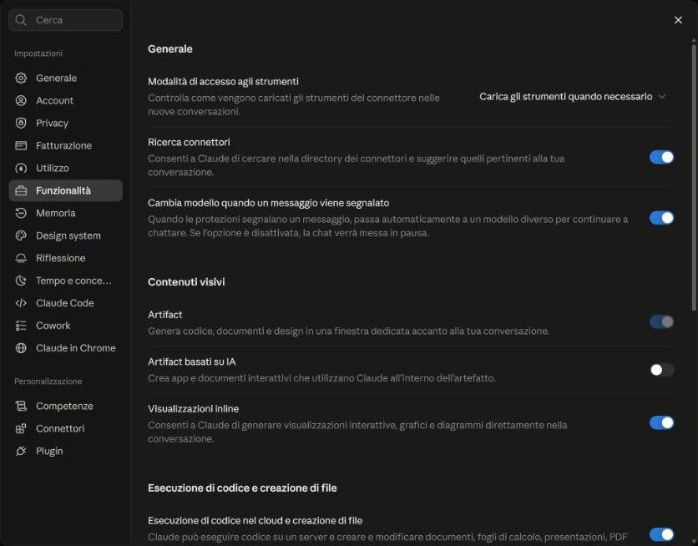The image size is (698, 546).
Task: Open Claude in Chrome settings
Action: (x=65, y=348)
